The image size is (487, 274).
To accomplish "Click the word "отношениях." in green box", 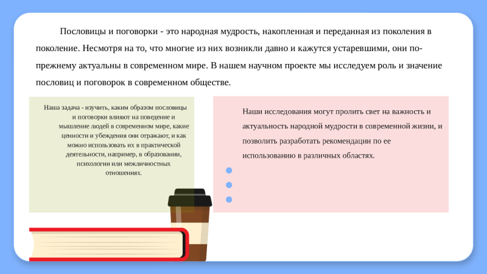I will point(124,173).
